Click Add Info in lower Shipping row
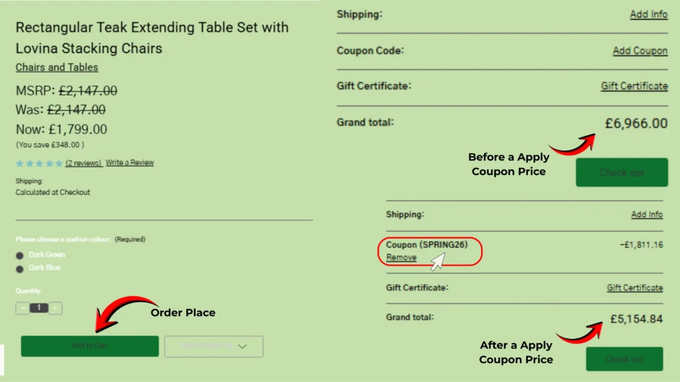The height and width of the screenshot is (382, 680). tap(647, 215)
